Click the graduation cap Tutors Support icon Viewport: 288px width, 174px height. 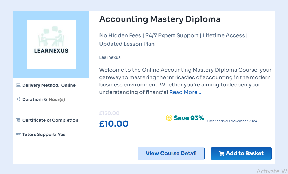click(18, 134)
